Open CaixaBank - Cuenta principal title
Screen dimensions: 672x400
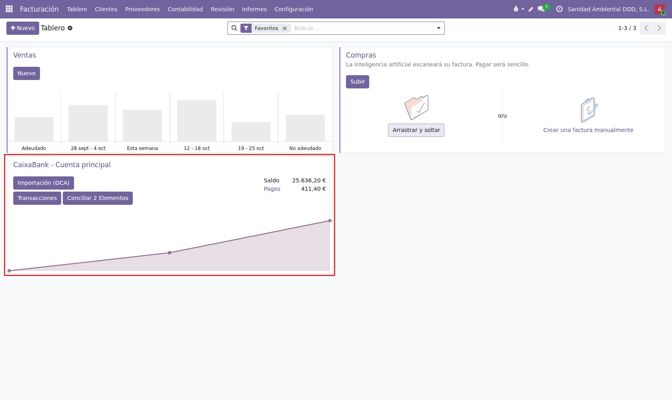click(62, 165)
